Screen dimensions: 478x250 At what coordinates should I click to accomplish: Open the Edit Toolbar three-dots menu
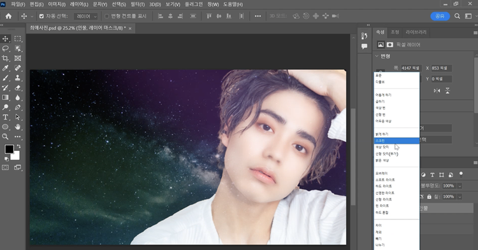18,137
